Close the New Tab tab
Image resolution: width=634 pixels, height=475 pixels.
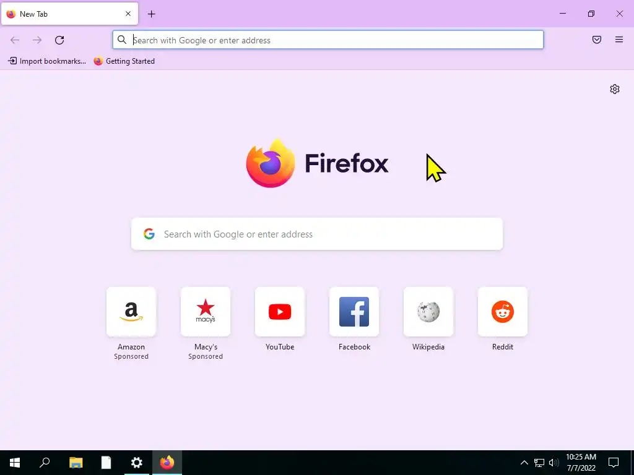point(128,14)
